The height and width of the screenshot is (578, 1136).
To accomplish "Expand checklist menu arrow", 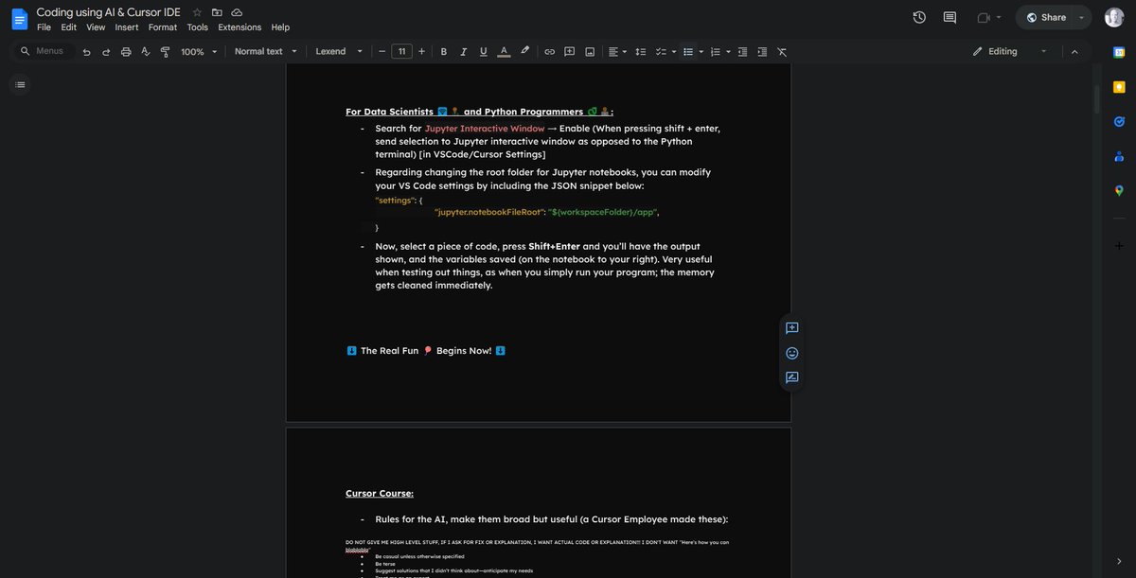I will click(674, 51).
